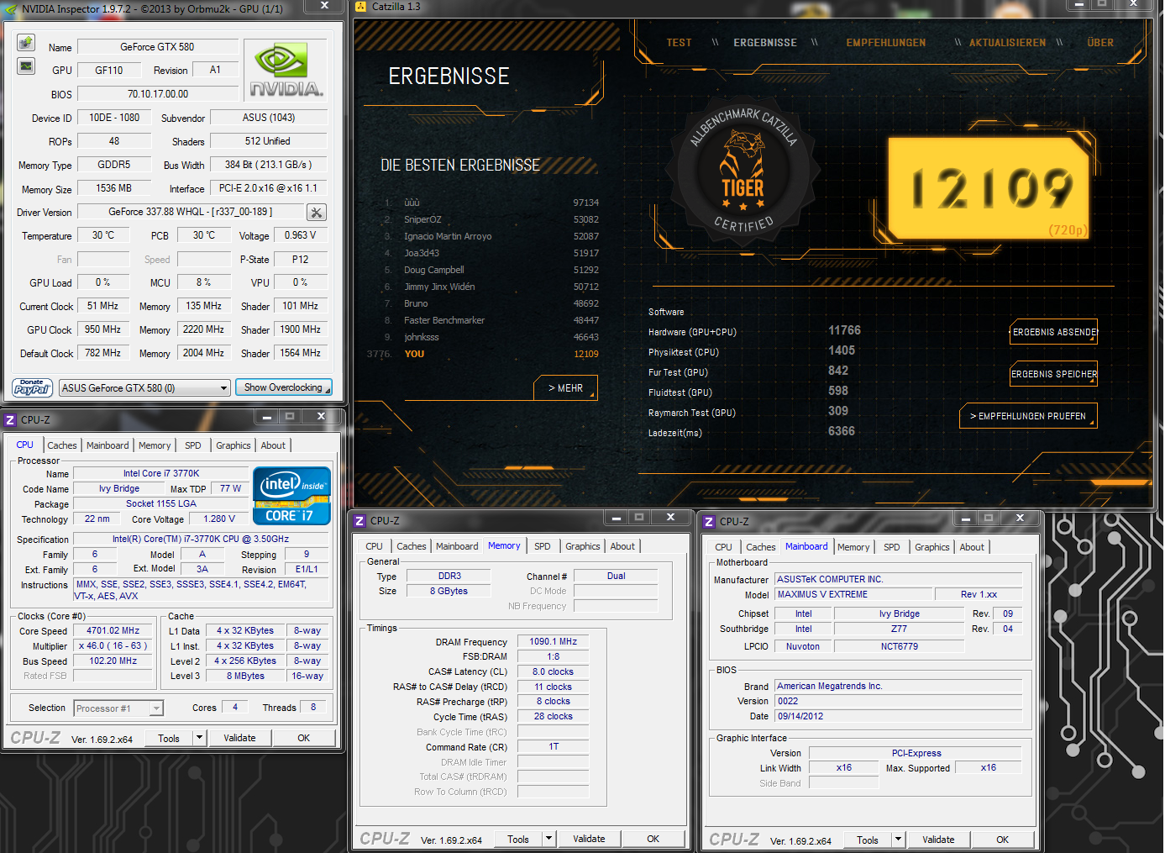The image size is (1165, 853).
Task: Click Model field MAXIMUS V EXTREME
Action: pyautogui.click(x=853, y=594)
